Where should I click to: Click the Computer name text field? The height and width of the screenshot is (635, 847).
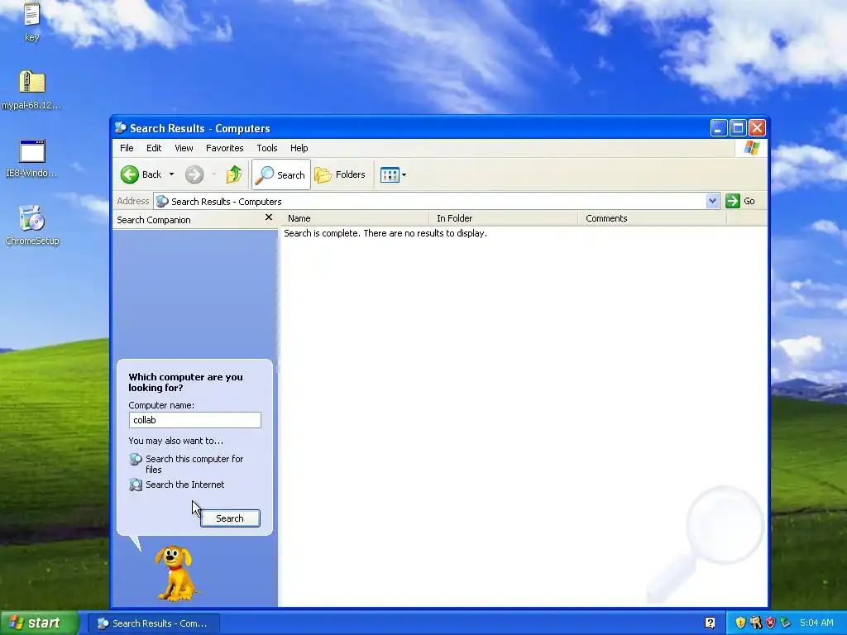(195, 420)
